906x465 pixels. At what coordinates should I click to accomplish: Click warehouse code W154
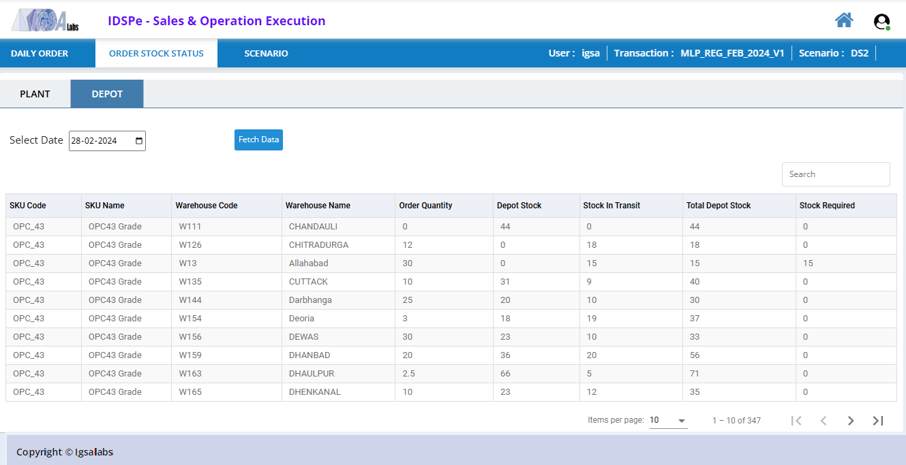[x=190, y=319]
